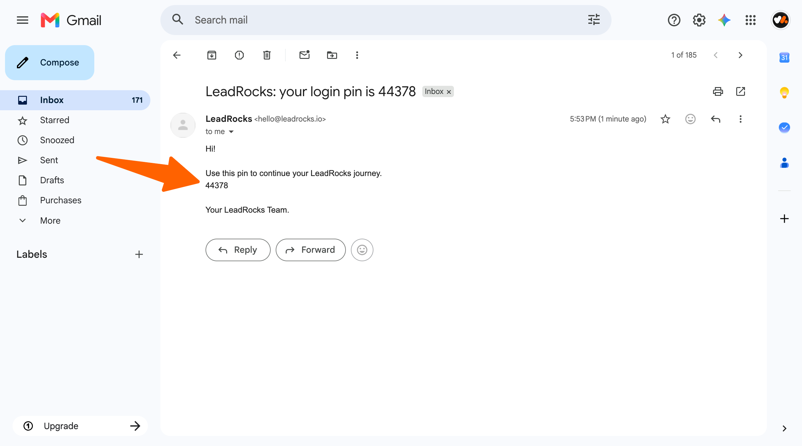Open the Purchases folder
802x446 pixels.
pyautogui.click(x=75, y=200)
